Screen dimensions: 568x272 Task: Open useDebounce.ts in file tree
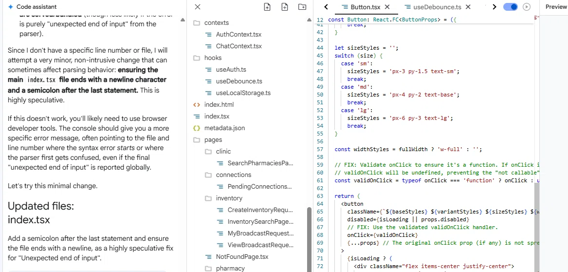[238, 81]
